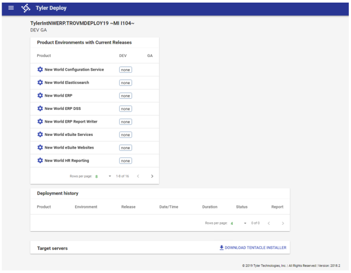This screenshot has width=351, height=273.
Task: Click the none badge for New World ERP row
Action: click(x=125, y=96)
